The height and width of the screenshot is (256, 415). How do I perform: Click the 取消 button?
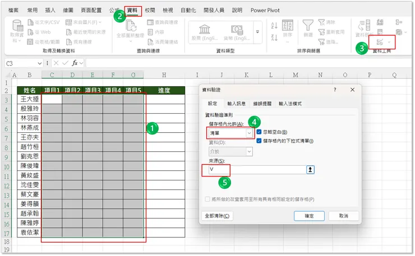pos(344,216)
